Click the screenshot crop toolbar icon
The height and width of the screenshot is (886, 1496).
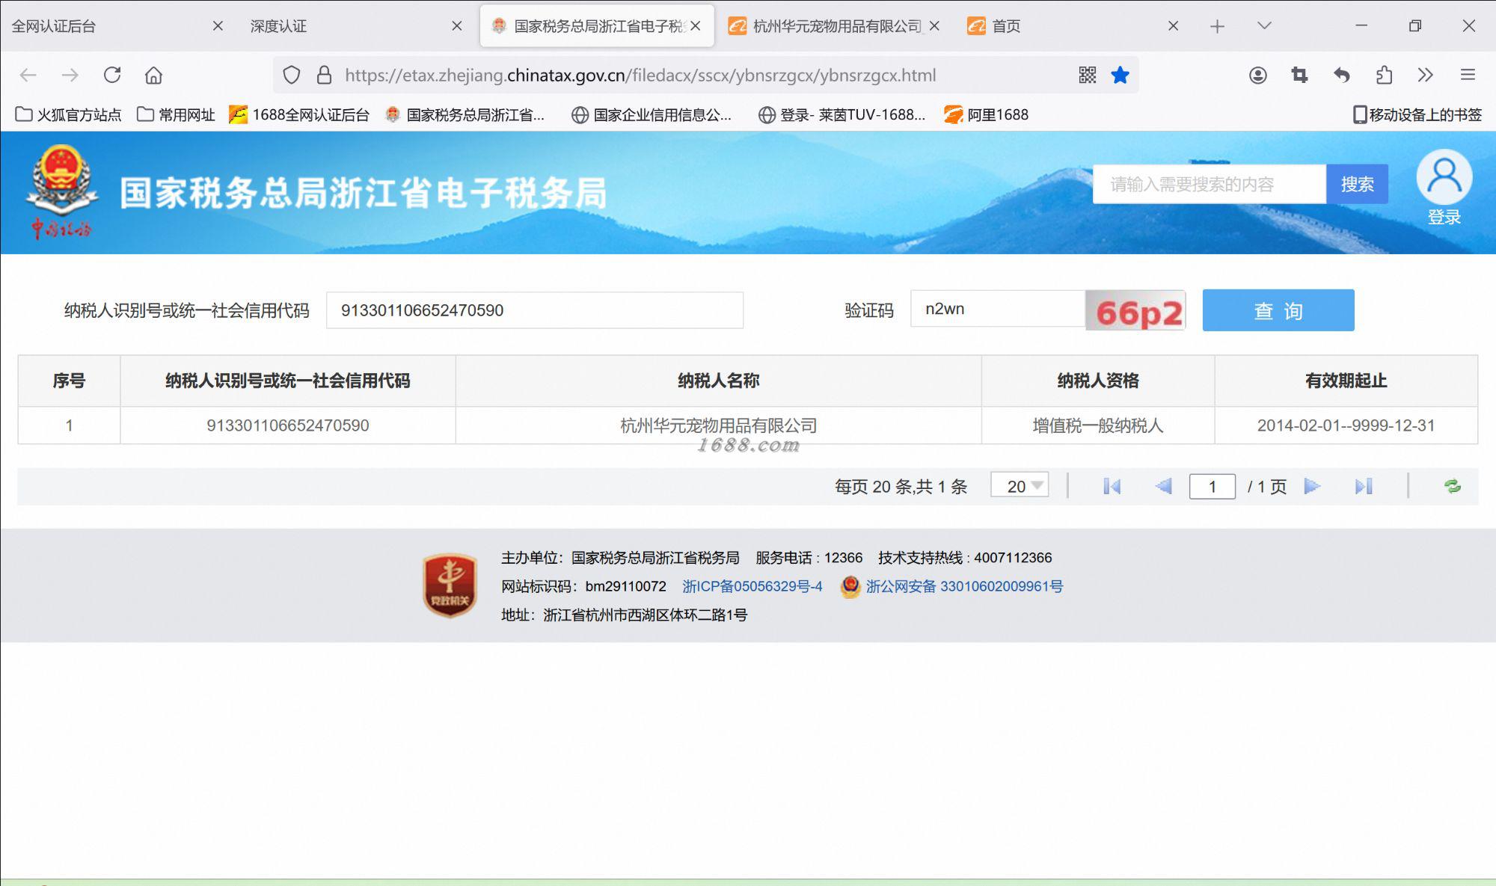pyautogui.click(x=1299, y=75)
